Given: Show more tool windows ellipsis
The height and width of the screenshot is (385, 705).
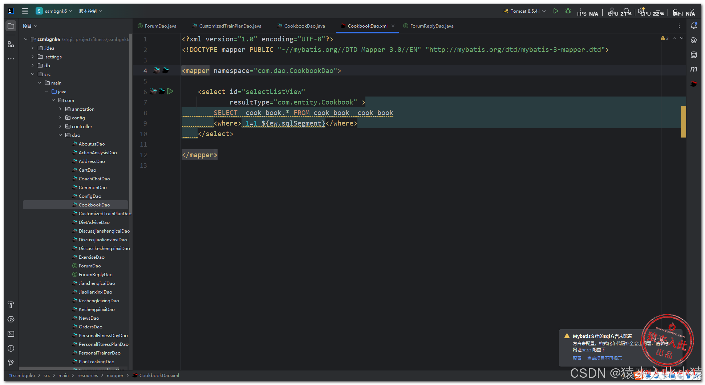Looking at the screenshot, I should click(11, 58).
